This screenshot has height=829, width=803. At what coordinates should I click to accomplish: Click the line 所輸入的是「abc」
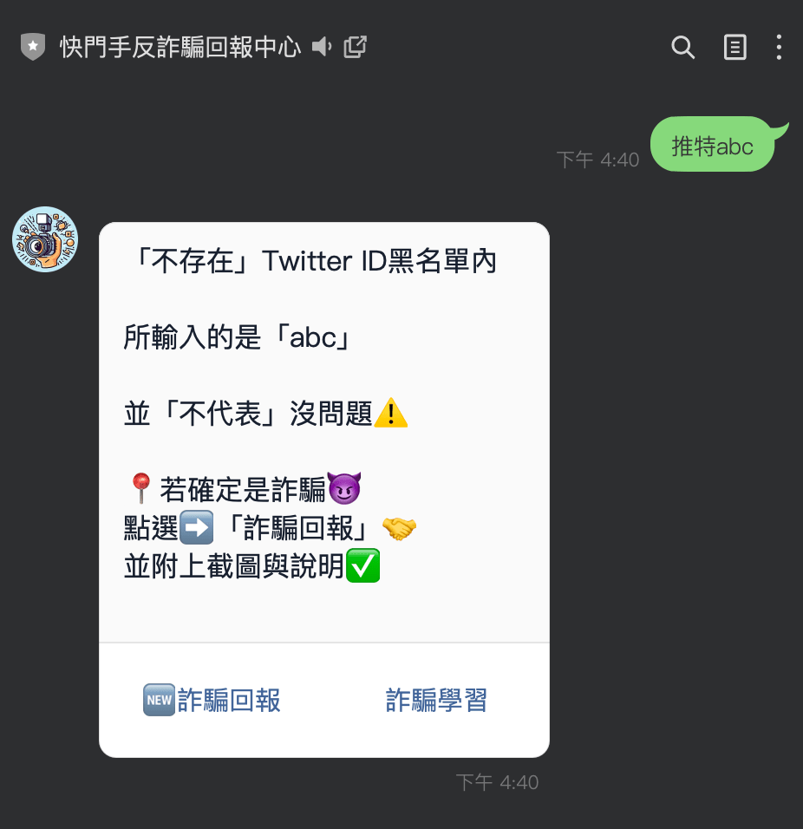coord(239,337)
